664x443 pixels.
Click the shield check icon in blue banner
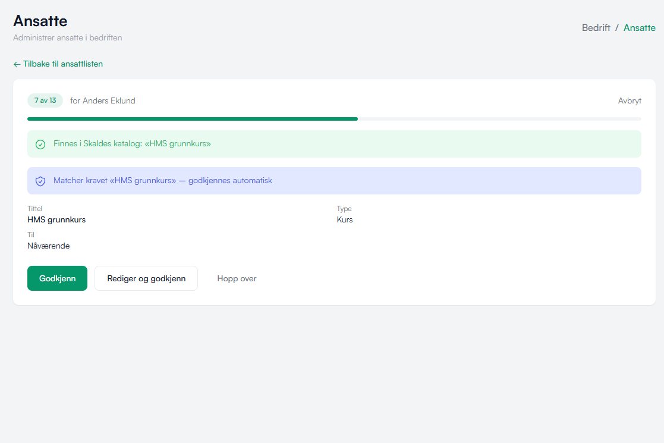[x=40, y=181]
